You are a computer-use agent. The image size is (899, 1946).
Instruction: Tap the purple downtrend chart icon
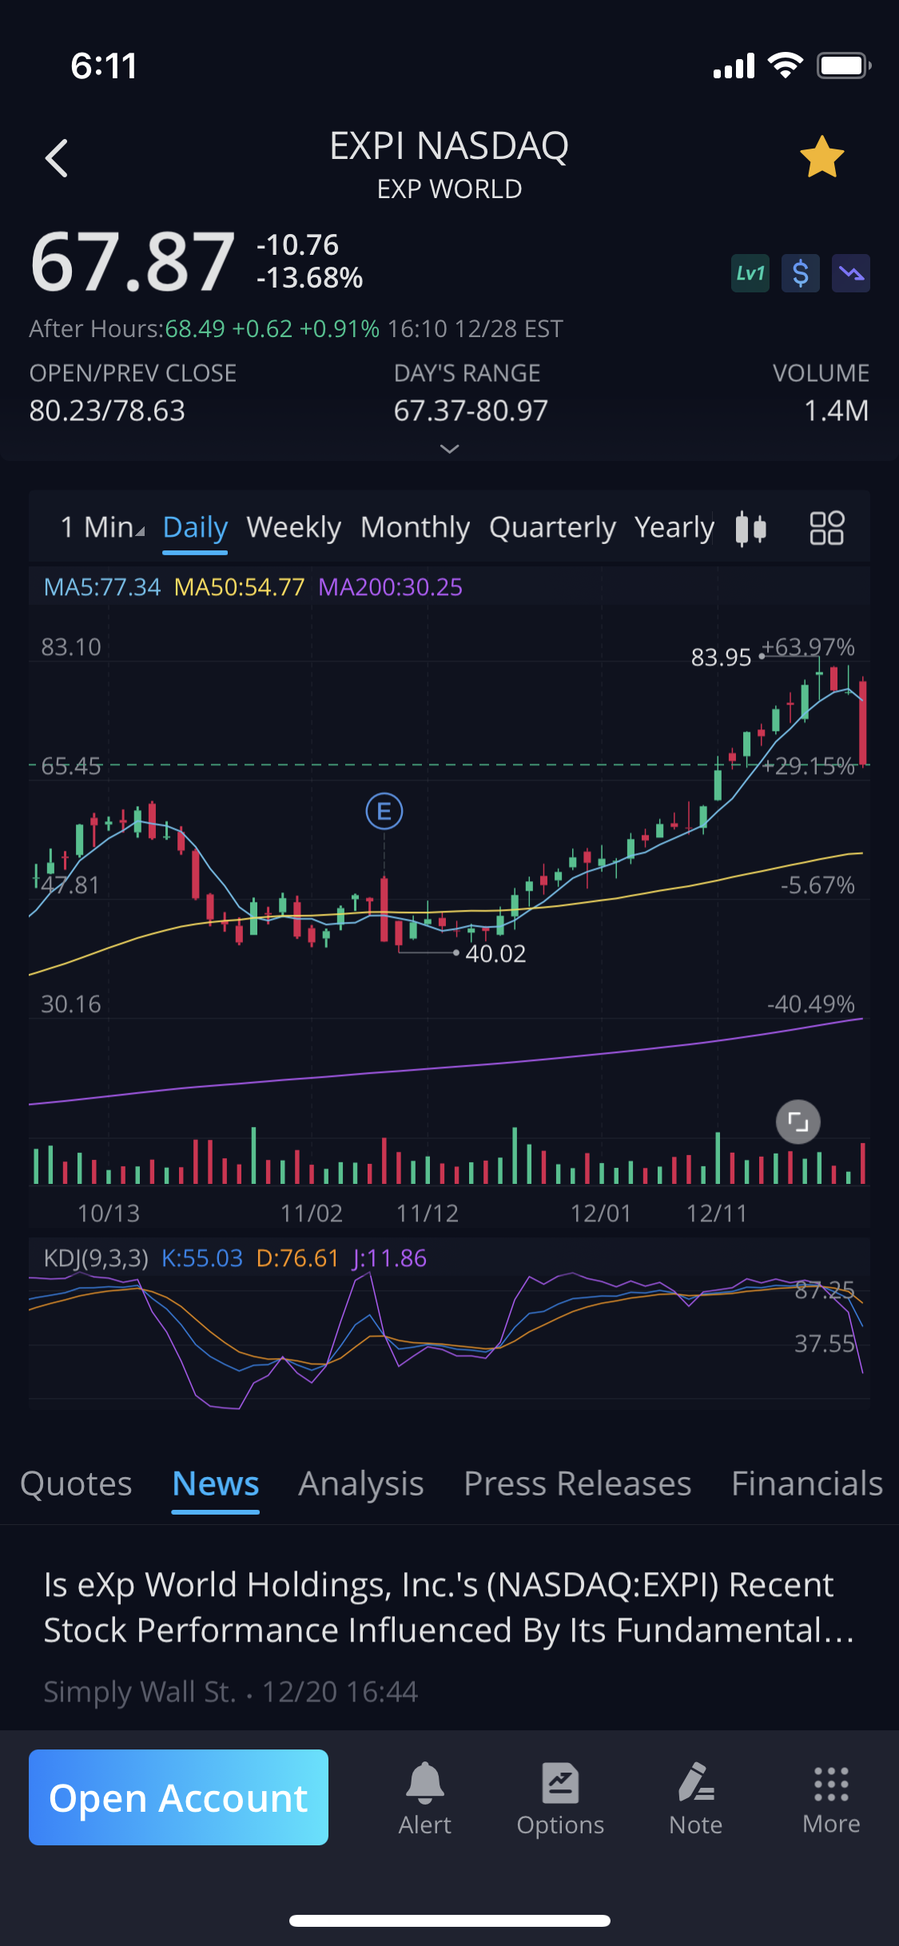pos(850,274)
